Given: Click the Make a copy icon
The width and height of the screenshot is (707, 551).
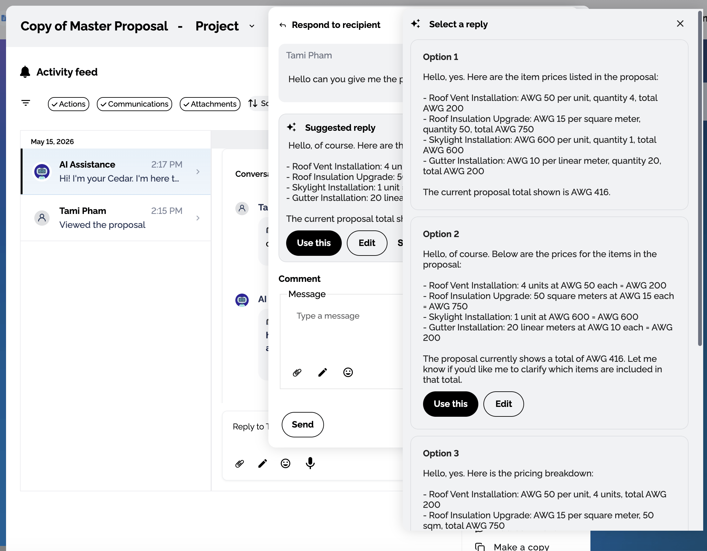Looking at the screenshot, I should [480, 547].
